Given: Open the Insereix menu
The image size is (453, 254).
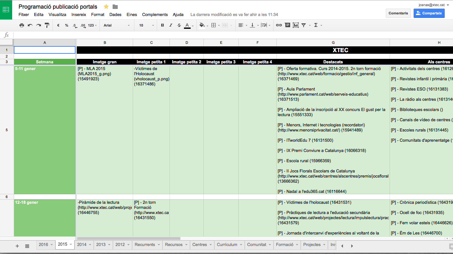Looking at the screenshot, I should (79, 14).
